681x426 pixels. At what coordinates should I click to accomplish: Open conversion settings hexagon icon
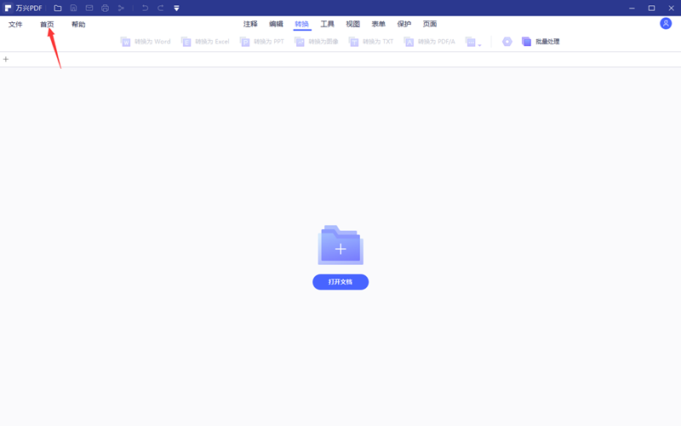point(507,42)
